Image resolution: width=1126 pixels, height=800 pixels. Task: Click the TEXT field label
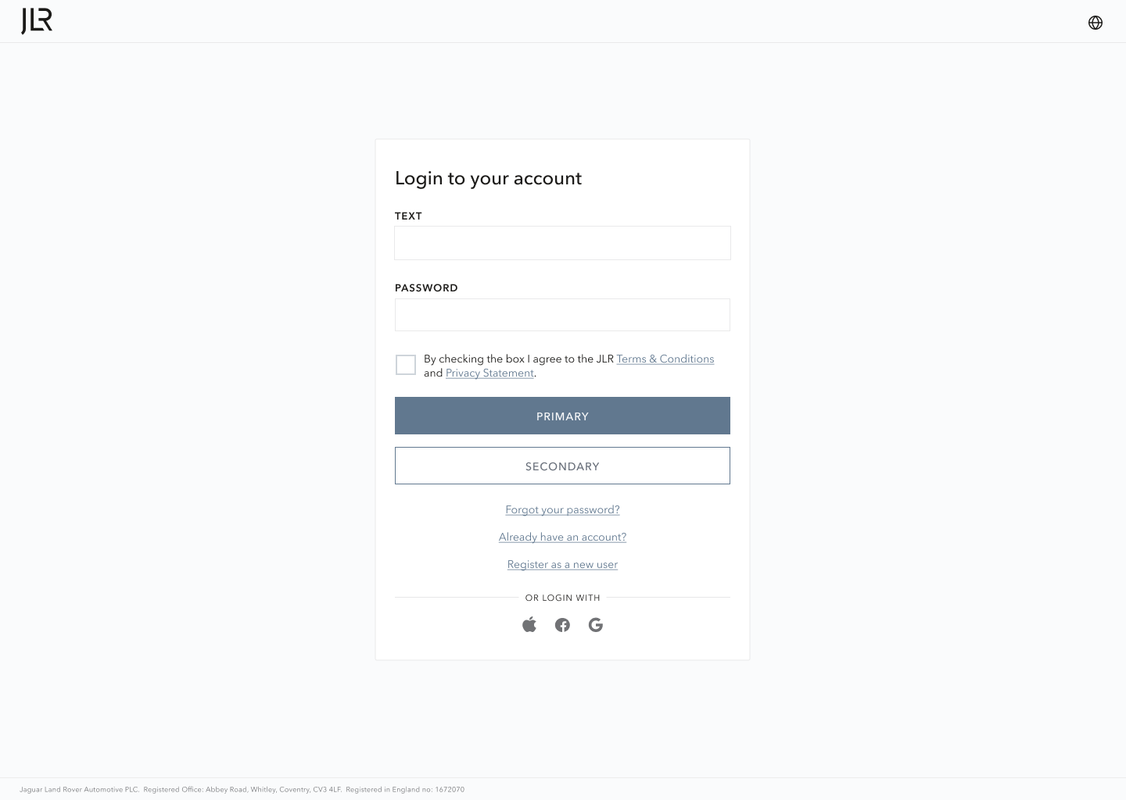pyautogui.click(x=408, y=216)
